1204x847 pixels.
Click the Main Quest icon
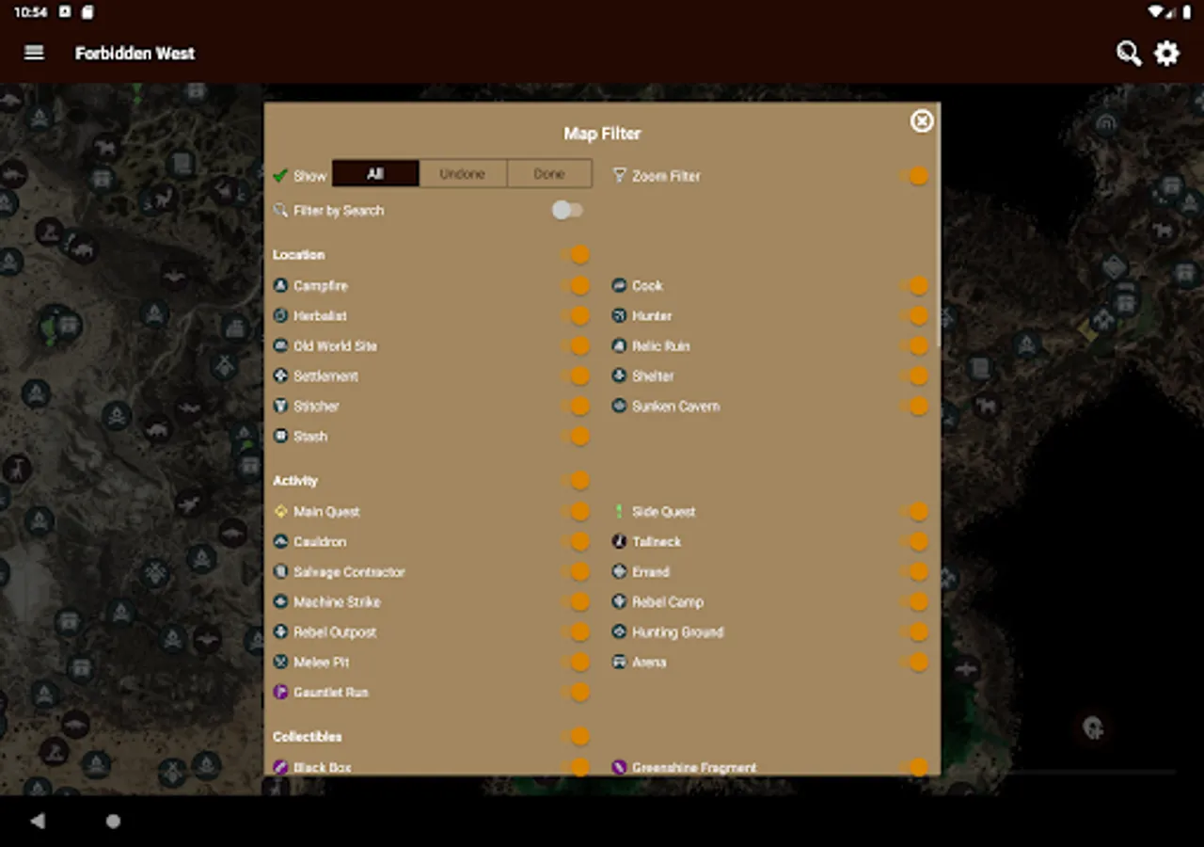(280, 511)
